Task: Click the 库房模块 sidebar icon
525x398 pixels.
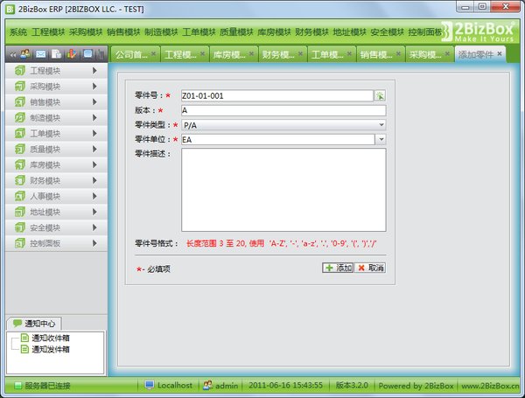Action: point(20,164)
